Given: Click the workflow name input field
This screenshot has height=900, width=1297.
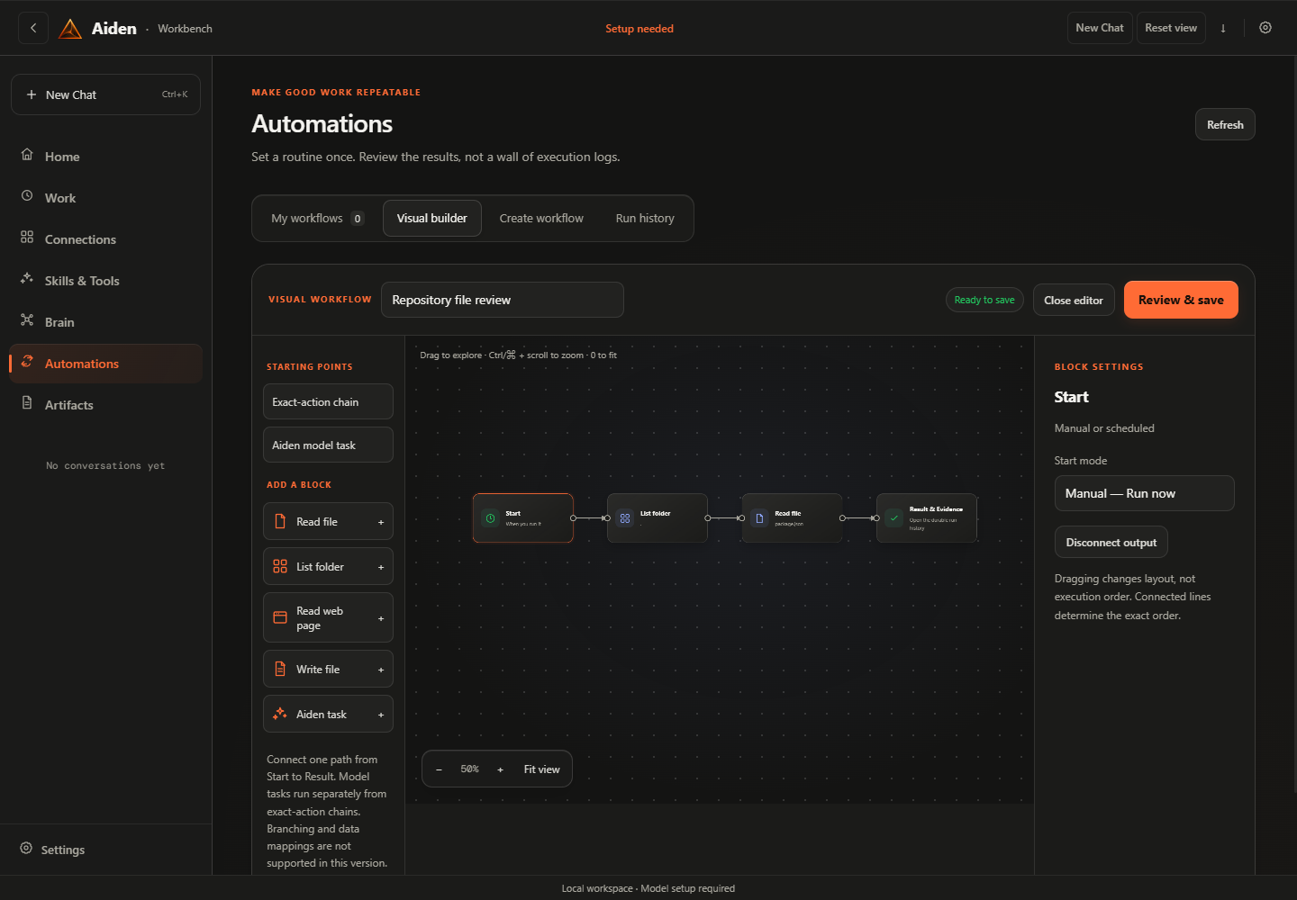Looking at the screenshot, I should point(503,300).
